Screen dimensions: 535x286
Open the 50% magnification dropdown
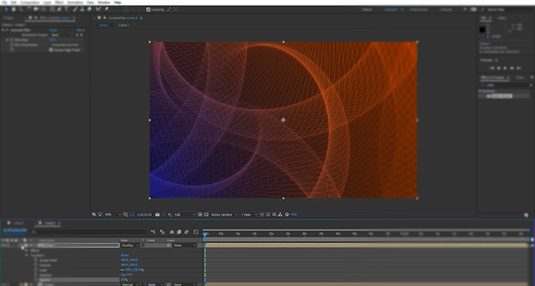pos(112,214)
